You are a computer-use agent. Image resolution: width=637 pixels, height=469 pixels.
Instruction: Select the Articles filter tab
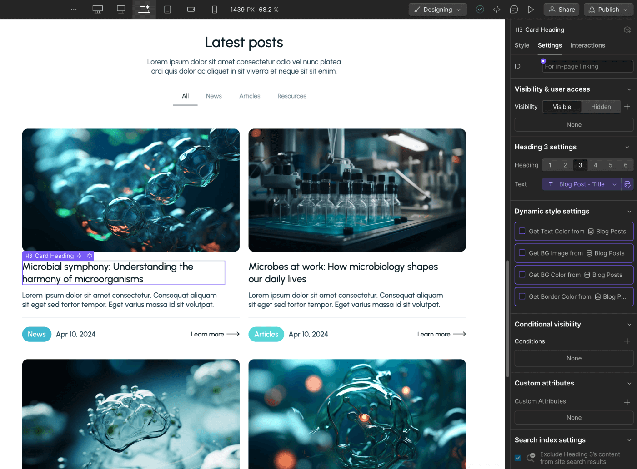pyautogui.click(x=250, y=96)
